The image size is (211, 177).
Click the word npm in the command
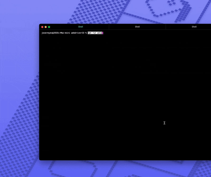click(x=90, y=33)
